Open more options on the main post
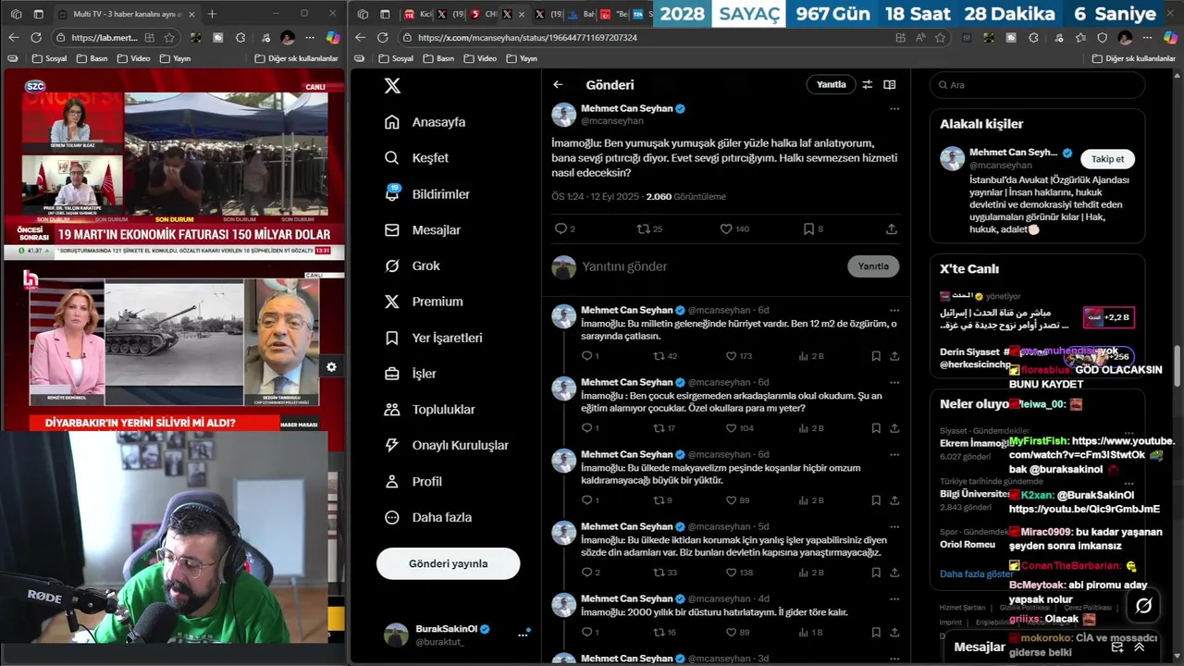 coord(894,109)
